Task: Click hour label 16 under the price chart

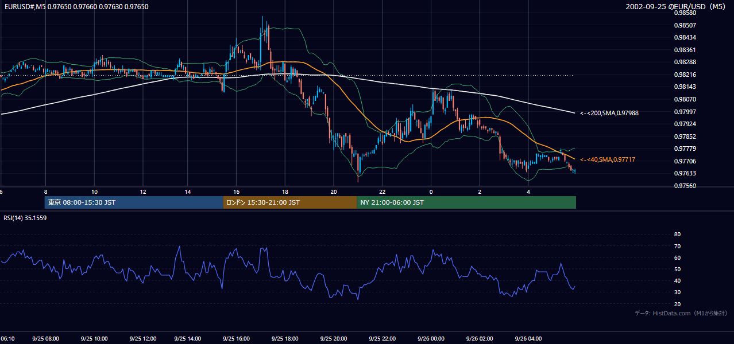Action: click(x=236, y=191)
